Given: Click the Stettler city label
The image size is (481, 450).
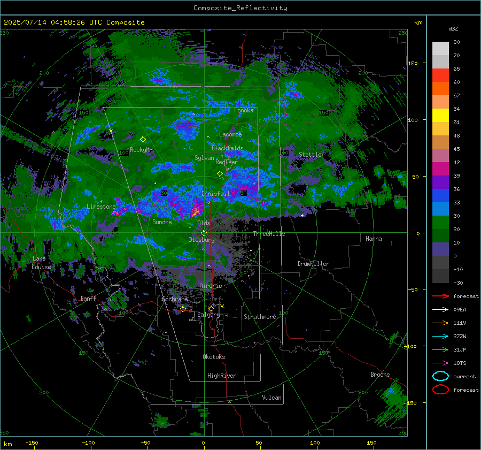Looking at the screenshot, I should click(311, 155).
